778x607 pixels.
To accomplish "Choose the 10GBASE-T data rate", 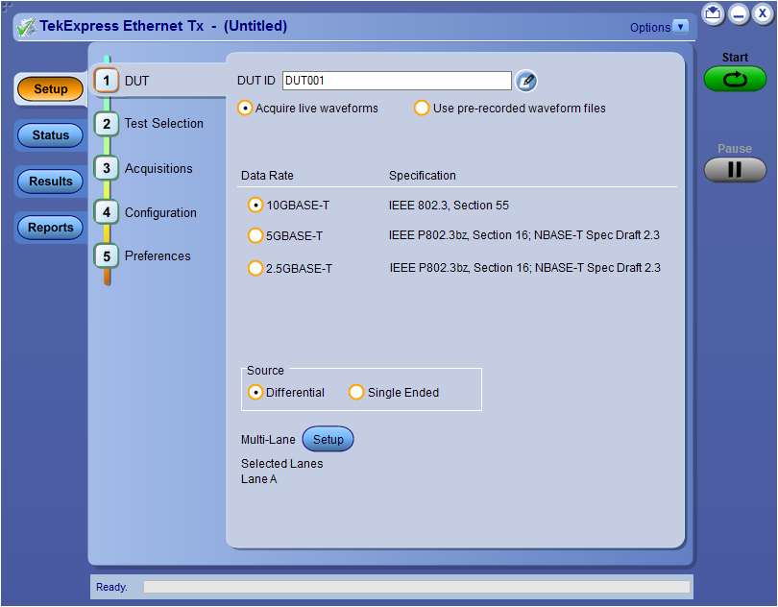I will pyautogui.click(x=255, y=204).
